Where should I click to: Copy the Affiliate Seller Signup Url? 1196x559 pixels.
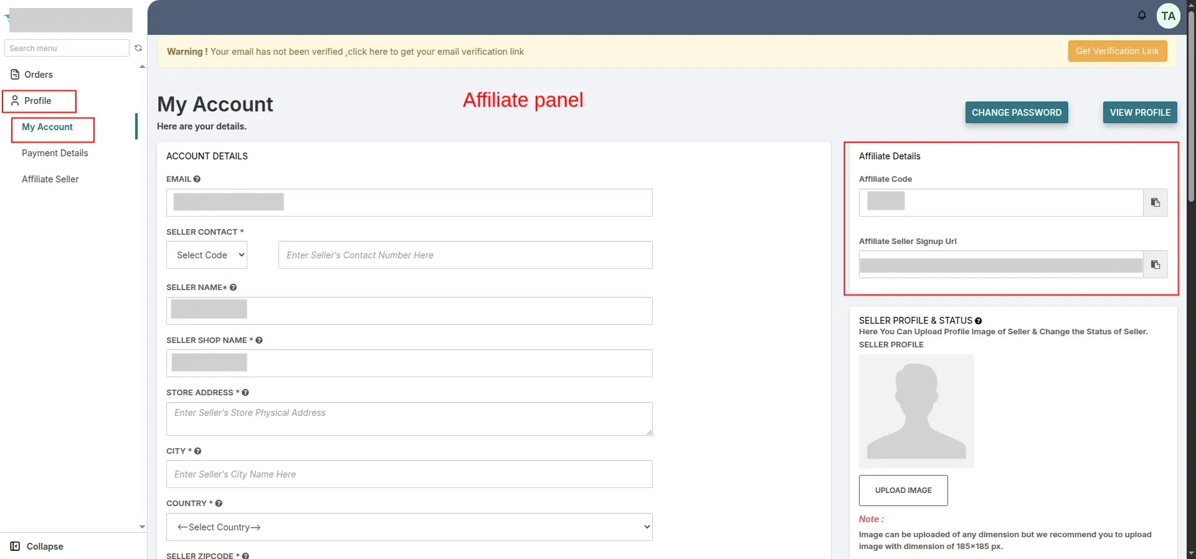(1156, 265)
